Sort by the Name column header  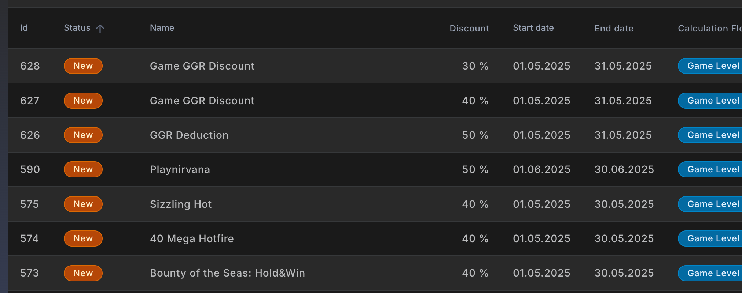click(162, 28)
